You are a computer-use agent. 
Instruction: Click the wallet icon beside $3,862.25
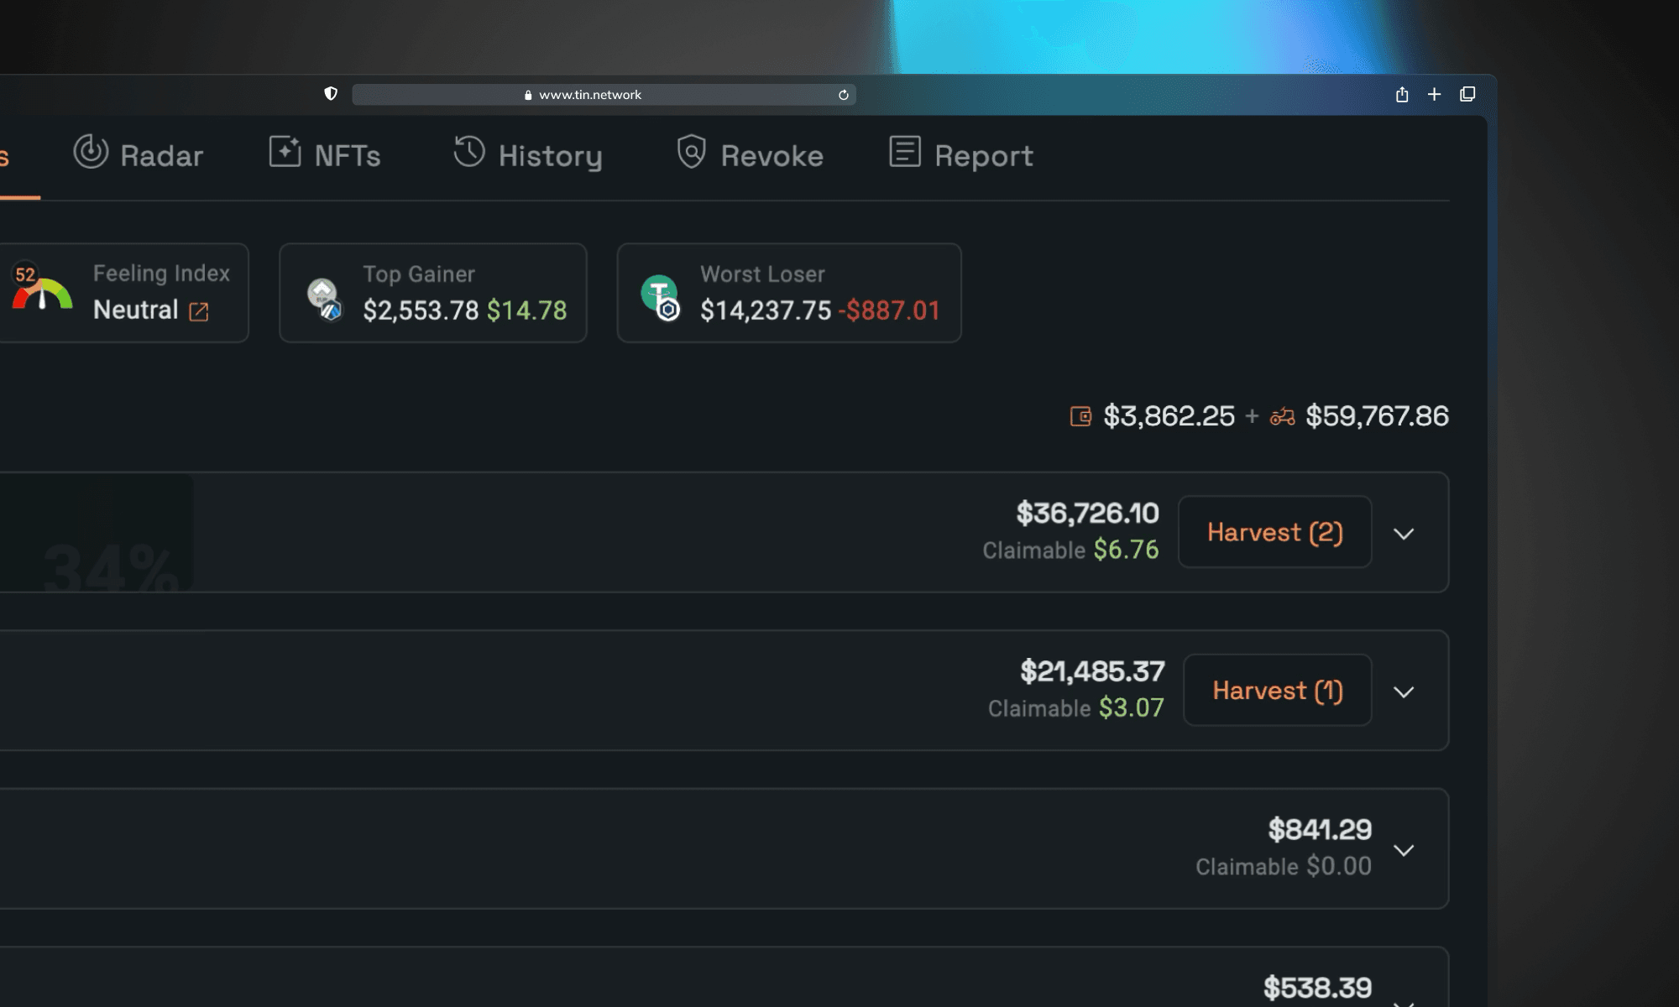click(1081, 415)
